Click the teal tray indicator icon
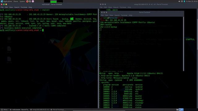 pos(184,1)
